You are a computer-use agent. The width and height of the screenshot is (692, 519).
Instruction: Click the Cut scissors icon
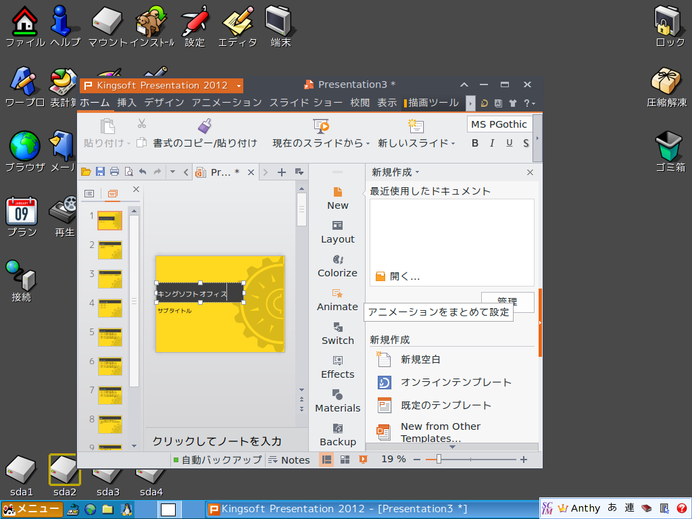click(x=142, y=124)
